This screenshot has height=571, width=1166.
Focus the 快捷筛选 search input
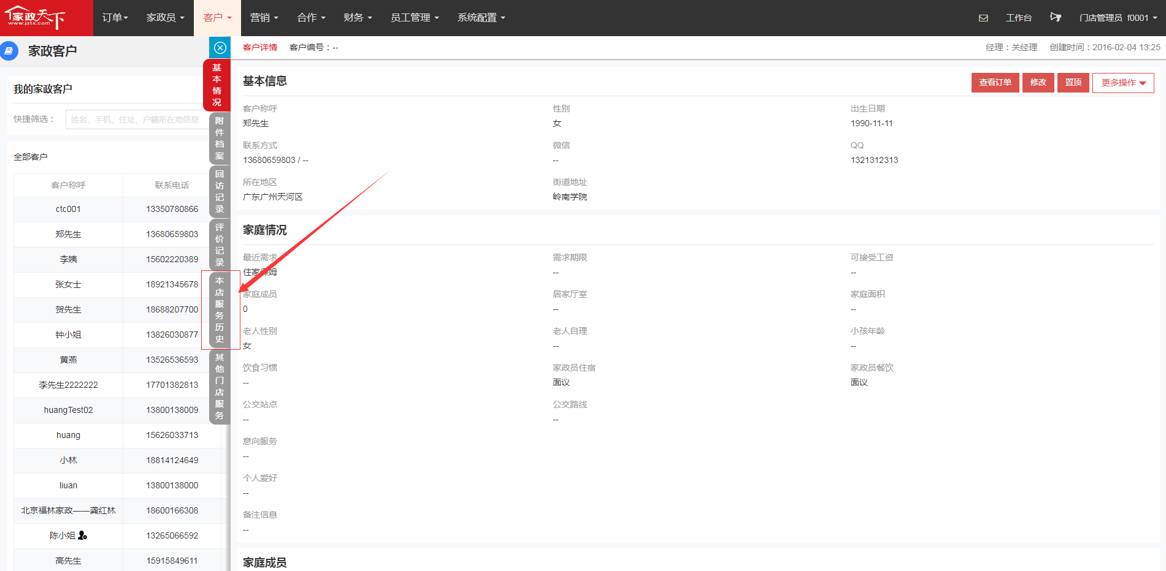click(137, 119)
